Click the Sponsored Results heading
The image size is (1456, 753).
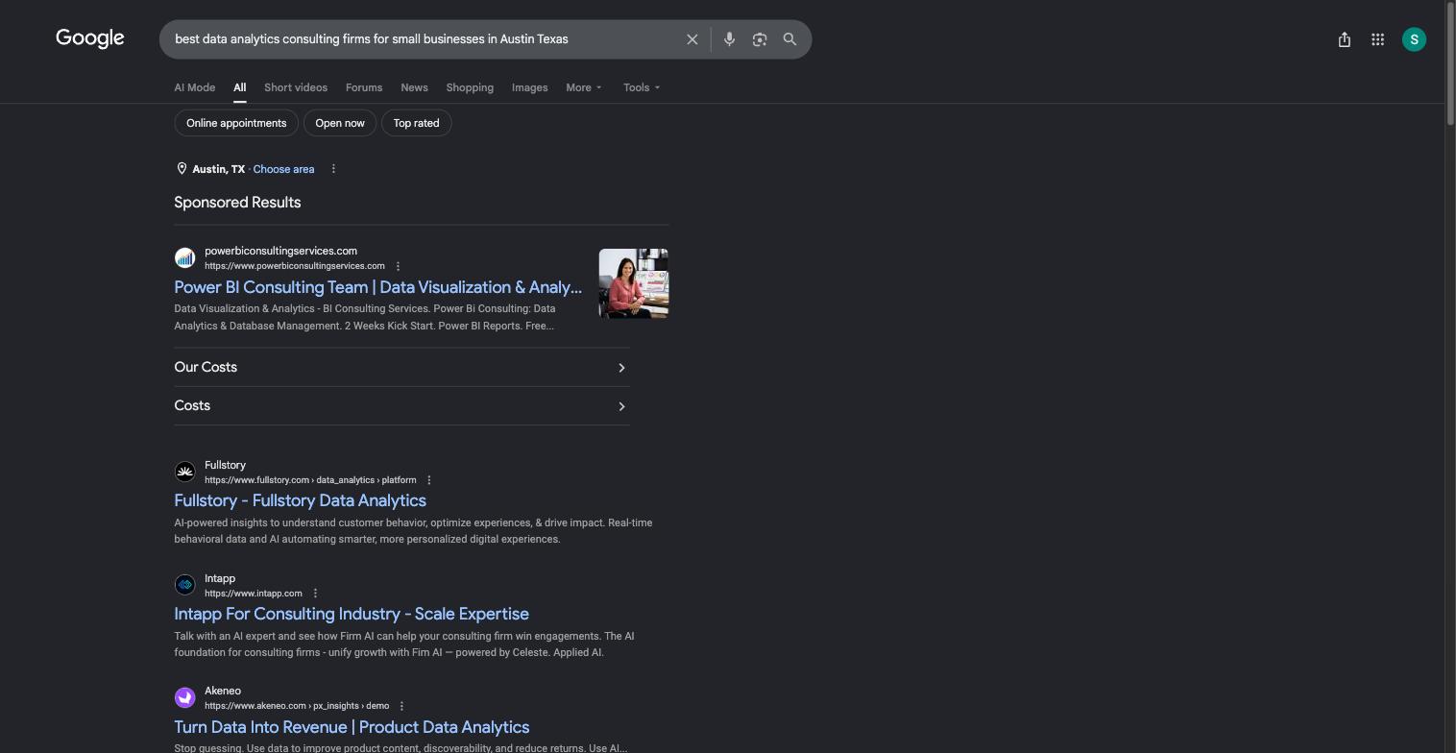click(x=237, y=203)
